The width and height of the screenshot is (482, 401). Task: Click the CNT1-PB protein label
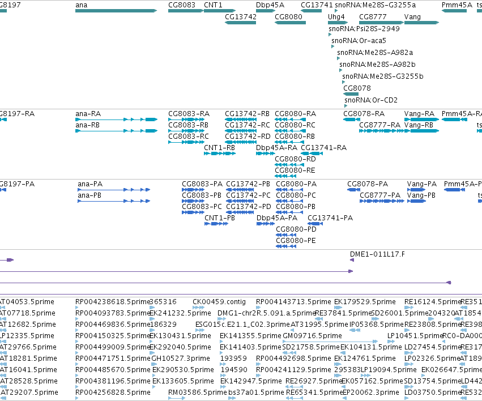[x=220, y=218]
